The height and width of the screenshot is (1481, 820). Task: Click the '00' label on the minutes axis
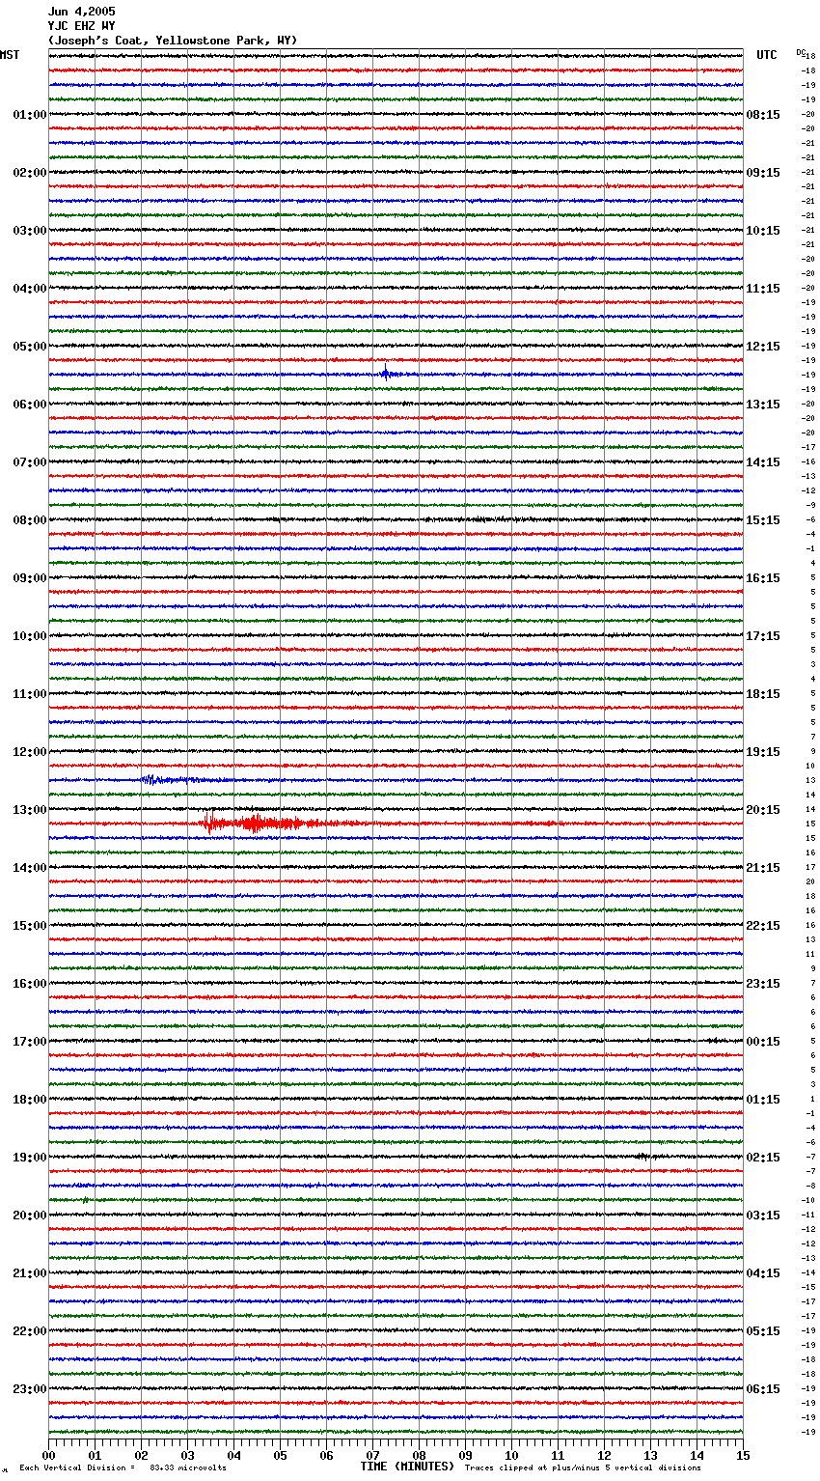coord(48,1455)
